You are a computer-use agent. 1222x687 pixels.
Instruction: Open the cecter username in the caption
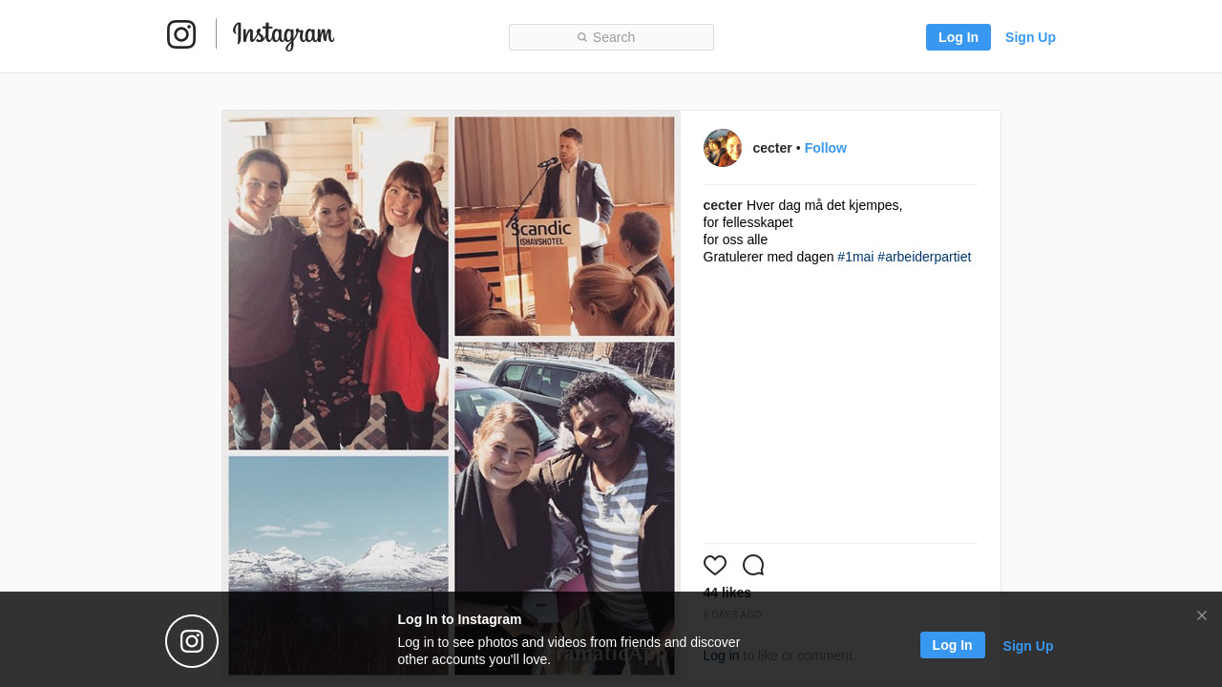coord(723,205)
